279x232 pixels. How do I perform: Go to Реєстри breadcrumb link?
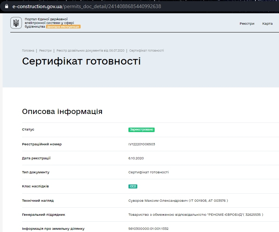[45, 51]
